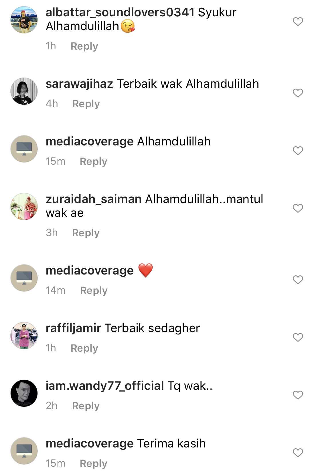Reply to albattar_soundlovers0341's comment
Screen dimensions: 322x475
click(x=84, y=46)
